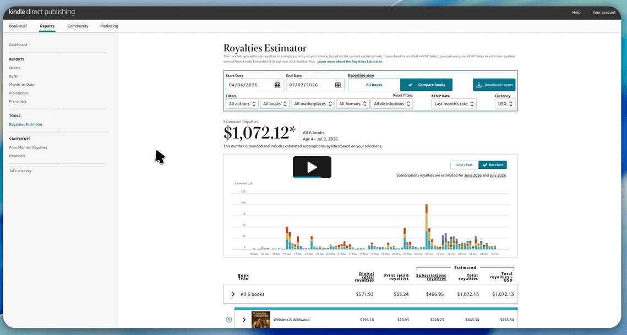The height and width of the screenshot is (335, 627).
Task: Open the End Date calendar icon
Action: (338, 85)
